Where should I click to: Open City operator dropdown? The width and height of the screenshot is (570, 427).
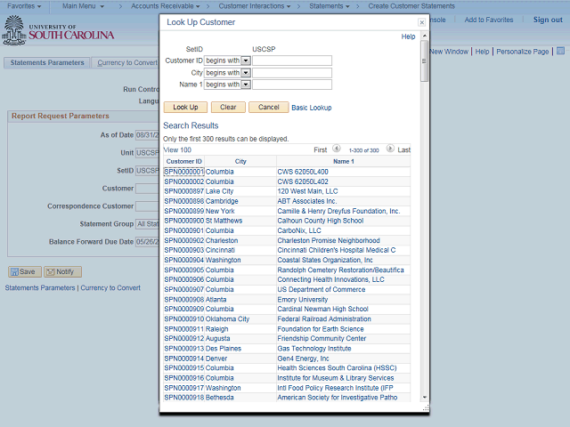pyautogui.click(x=246, y=73)
